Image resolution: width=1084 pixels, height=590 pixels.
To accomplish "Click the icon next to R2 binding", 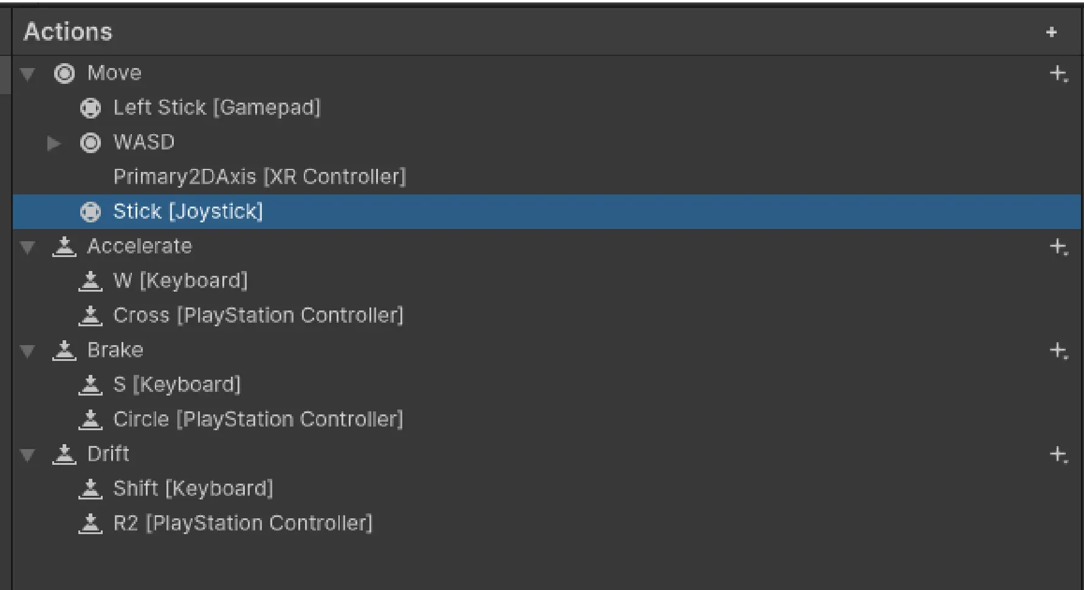I will tap(91, 523).
